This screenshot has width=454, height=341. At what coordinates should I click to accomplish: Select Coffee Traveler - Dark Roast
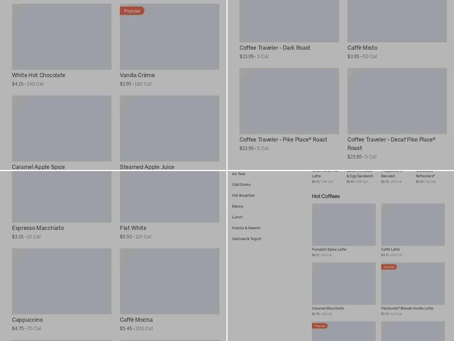coord(289,22)
